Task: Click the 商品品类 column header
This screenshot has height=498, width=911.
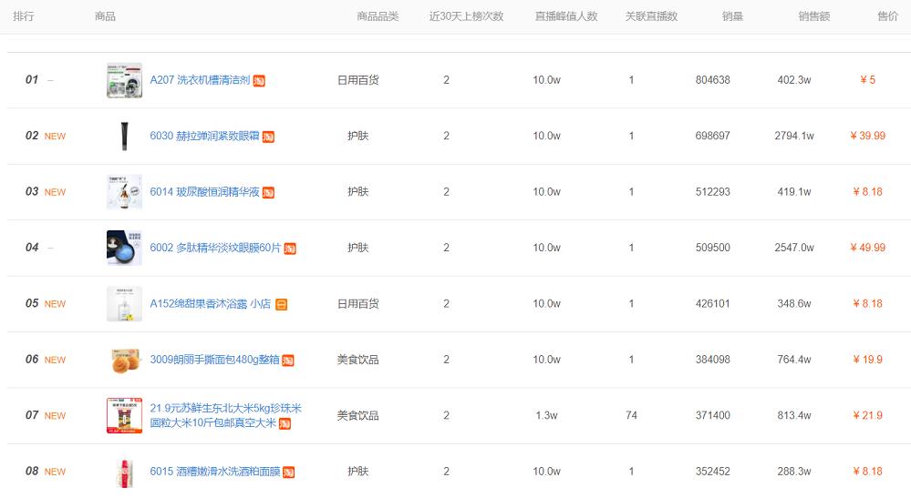Action: pos(378,16)
